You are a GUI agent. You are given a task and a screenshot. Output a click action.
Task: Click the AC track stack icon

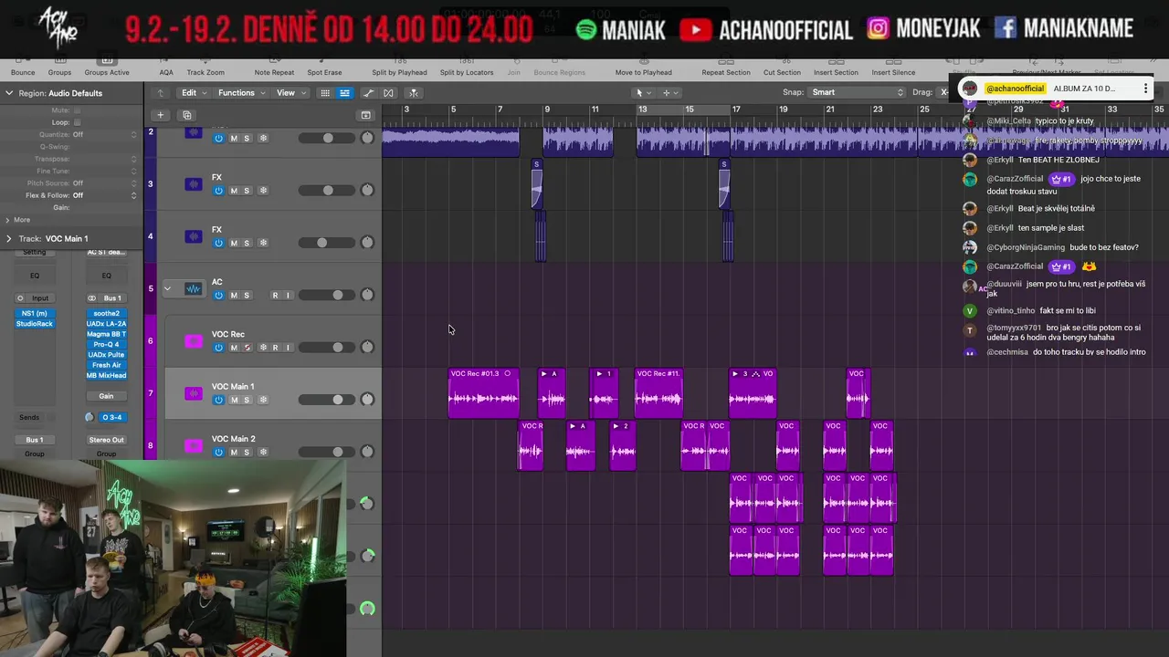193,289
